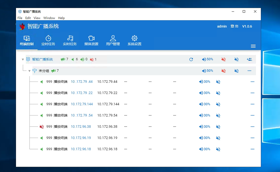Screen dimensions: 280x172
Task: Click add group icon in root row
Action: [x=250, y=59]
